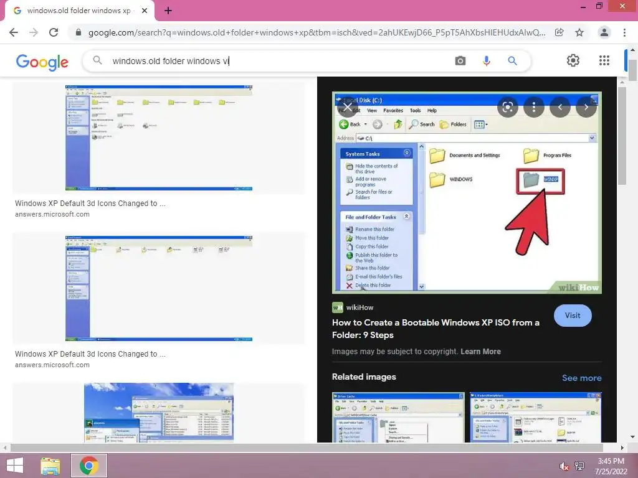Click the Google Lens icon on the preview

click(507, 107)
